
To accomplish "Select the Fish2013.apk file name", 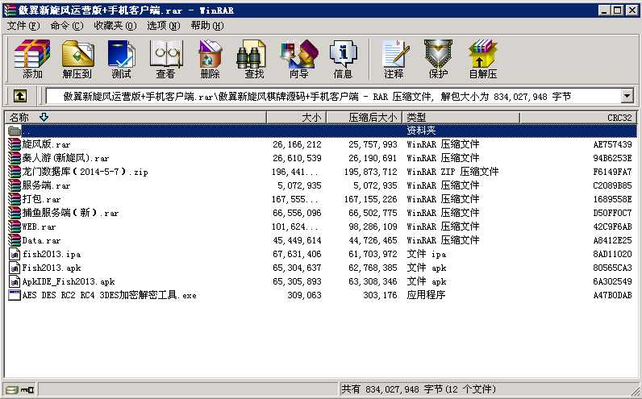I will 52,268.
